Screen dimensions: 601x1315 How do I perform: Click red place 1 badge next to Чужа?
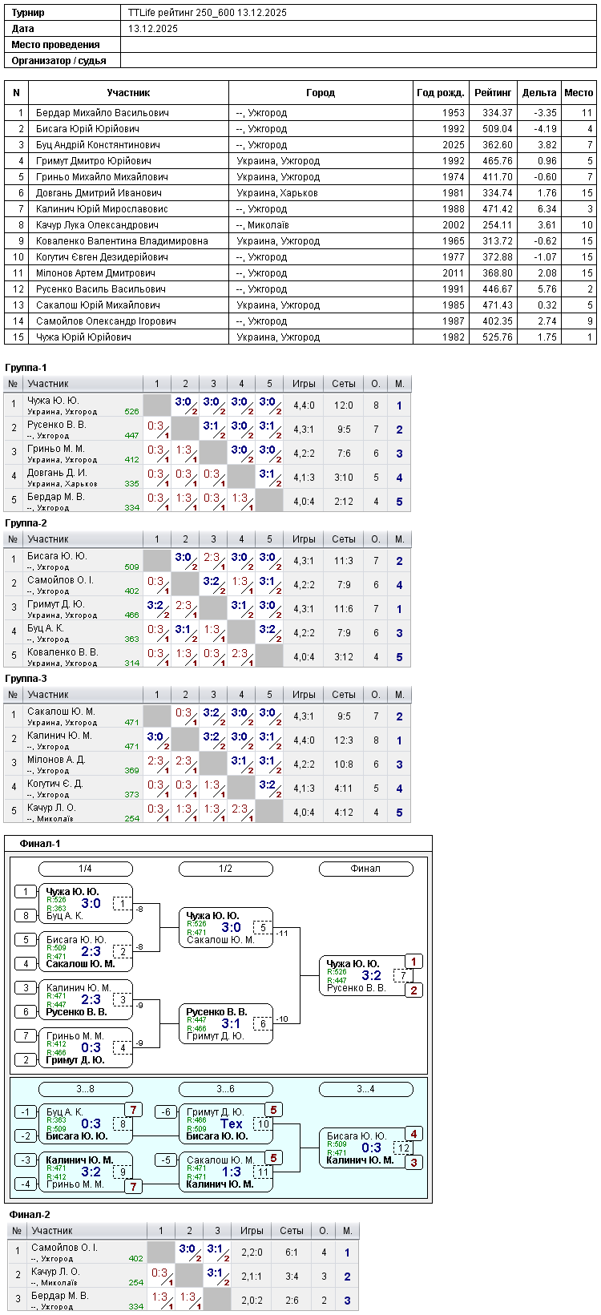[x=413, y=962]
